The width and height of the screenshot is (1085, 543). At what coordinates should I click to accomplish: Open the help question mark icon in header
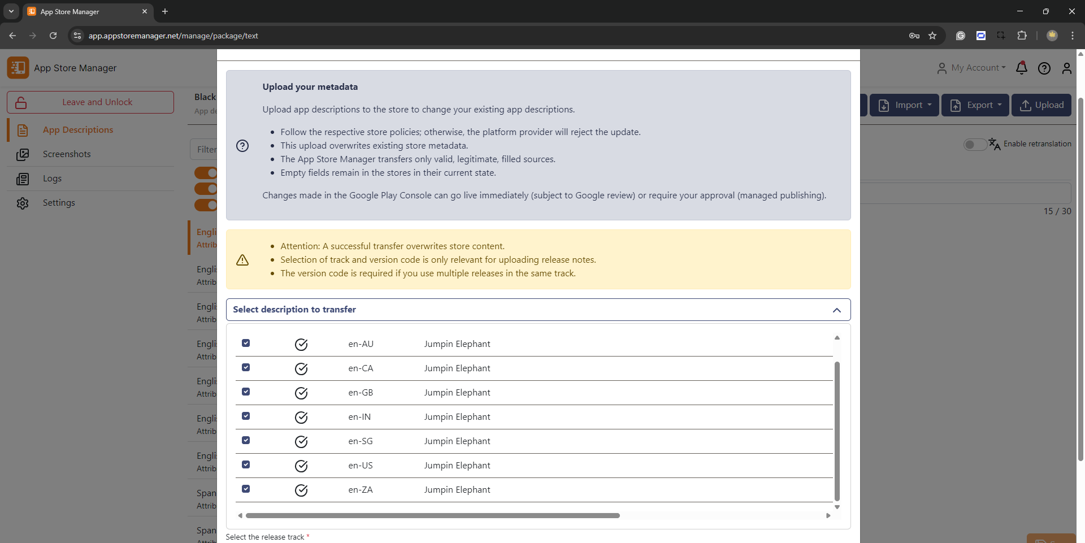point(1044,68)
